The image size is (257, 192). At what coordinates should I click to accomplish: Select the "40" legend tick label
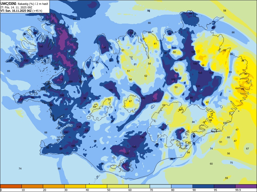[x=87, y=190]
